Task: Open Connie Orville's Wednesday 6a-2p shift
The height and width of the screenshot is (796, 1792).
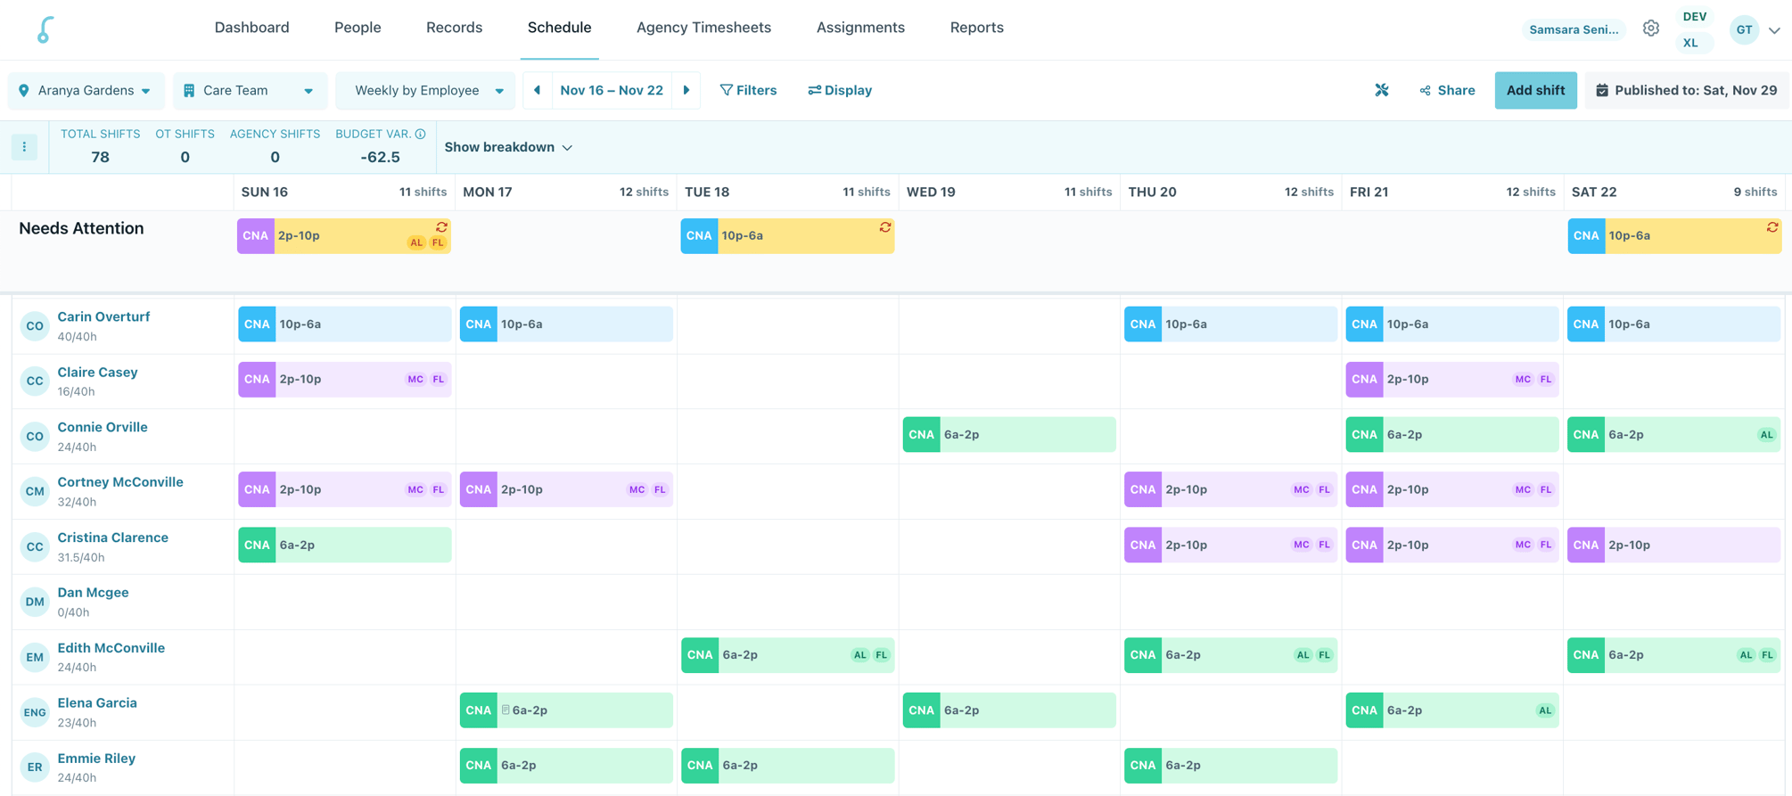Action: click(x=1009, y=435)
